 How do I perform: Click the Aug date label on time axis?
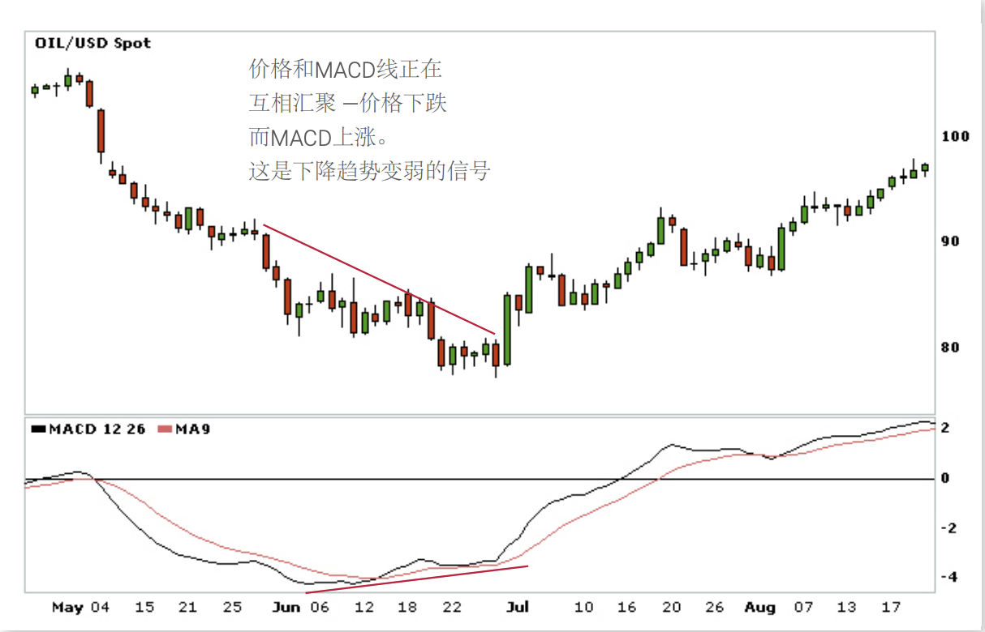point(760,607)
